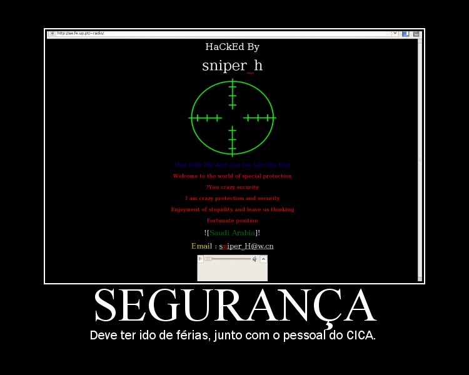Image resolution: width=469 pixels, height=375 pixels.
Task: Click the address bar showing ae.fe.up.pt/~radio/
Action: coord(219,34)
